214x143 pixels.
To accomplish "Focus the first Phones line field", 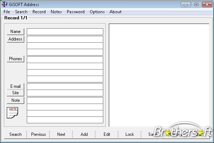I will point(65,60).
